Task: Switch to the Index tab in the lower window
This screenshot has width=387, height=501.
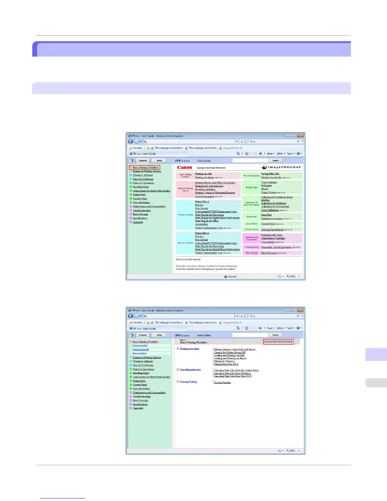Action: click(159, 335)
